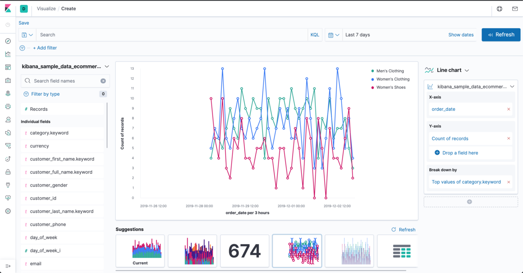Screen dimensions: 523x273
Task: Select the Current stacked bar suggestion
Action: click(x=140, y=251)
